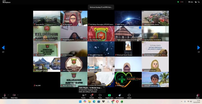The width and height of the screenshot is (202, 104).
Task: Expand video options chevron beside Mulai Video
Action: (18, 95)
